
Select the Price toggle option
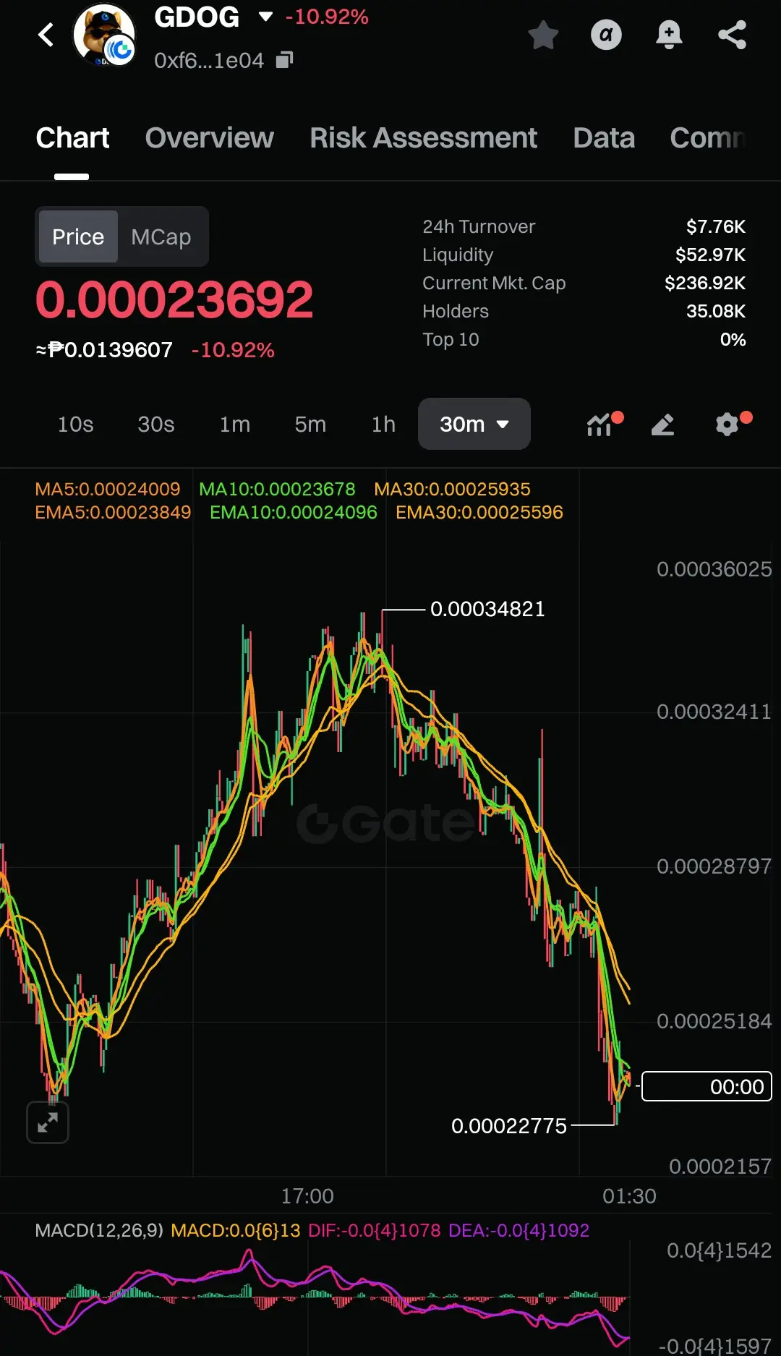(x=78, y=236)
